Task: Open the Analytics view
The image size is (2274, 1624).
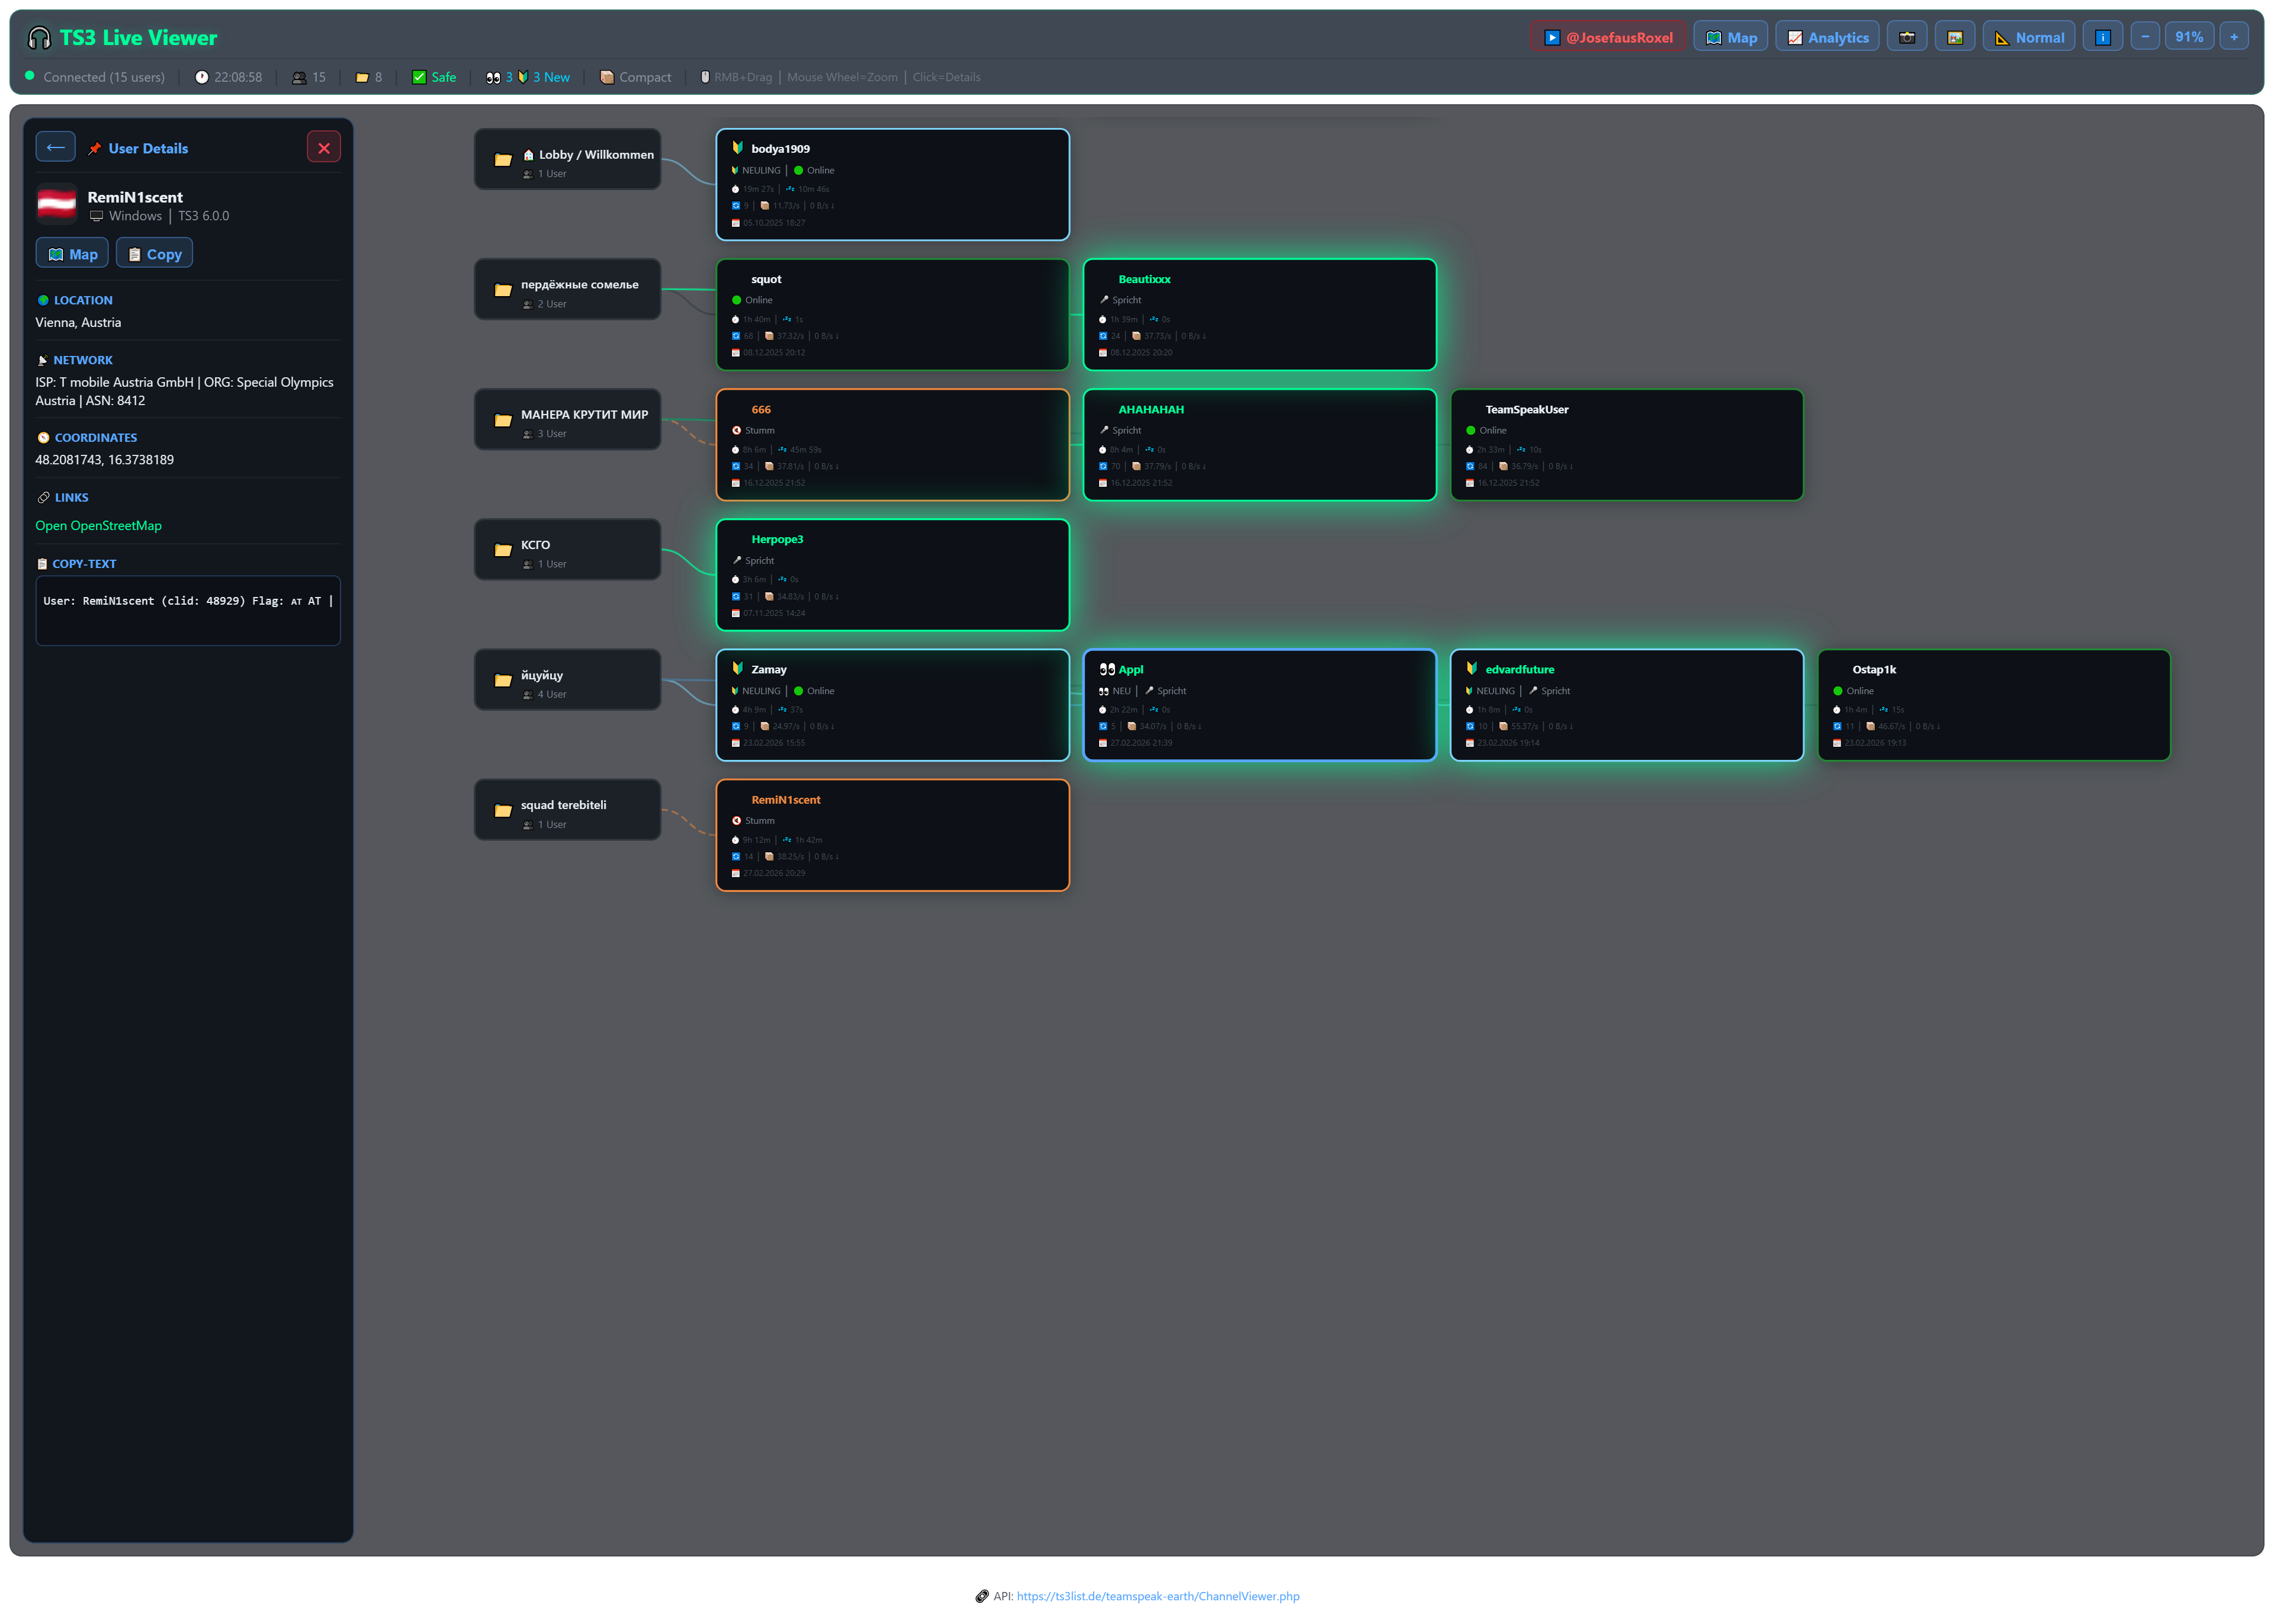Action: pyautogui.click(x=1826, y=37)
